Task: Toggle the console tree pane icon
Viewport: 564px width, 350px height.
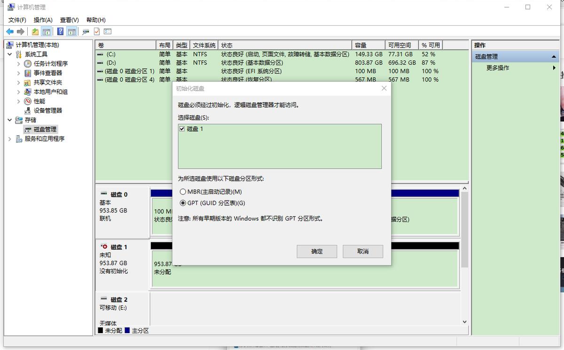Action: tap(46, 31)
